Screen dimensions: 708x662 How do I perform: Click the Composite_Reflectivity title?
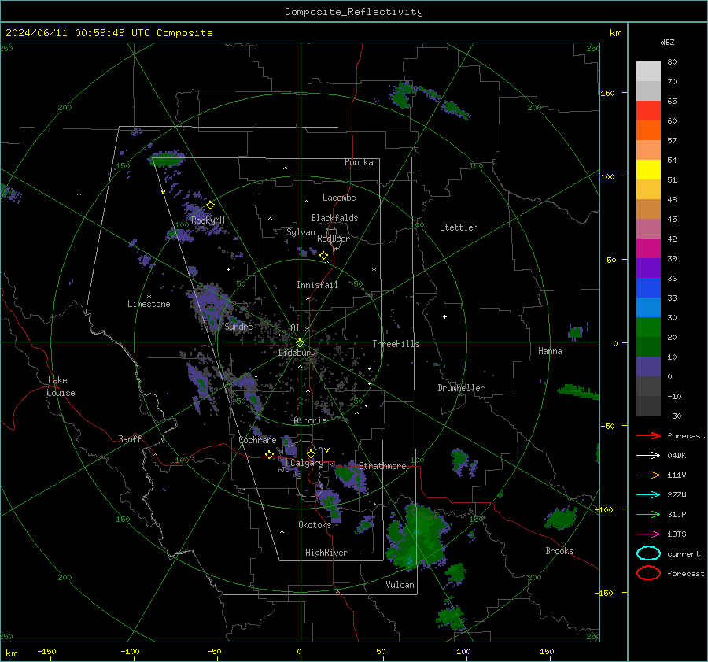(354, 12)
